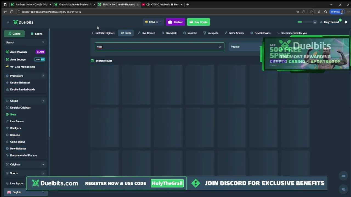Screen dimensions: 351x197
Task: Open the Popular sort dropdown
Action: pos(245,47)
